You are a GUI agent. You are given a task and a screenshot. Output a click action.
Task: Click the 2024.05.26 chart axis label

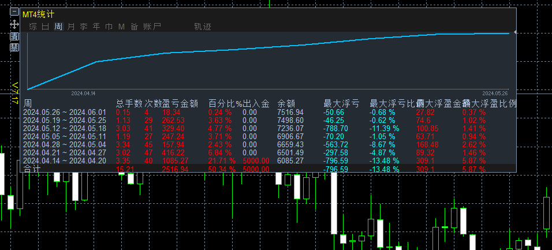pos(495,94)
